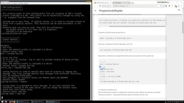Click the include=/opt/php-5.6.30/etc/php-fpm.d/*.conf line in blog
The width and height of the screenshot is (184, 103).
pyautogui.click(x=120, y=82)
